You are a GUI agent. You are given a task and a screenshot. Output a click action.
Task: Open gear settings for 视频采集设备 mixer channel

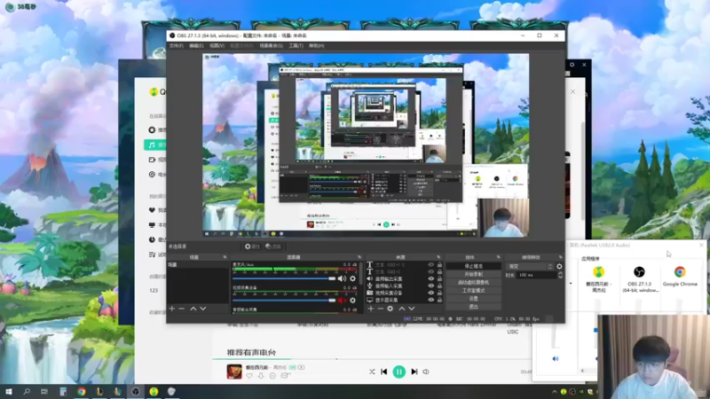(352, 300)
